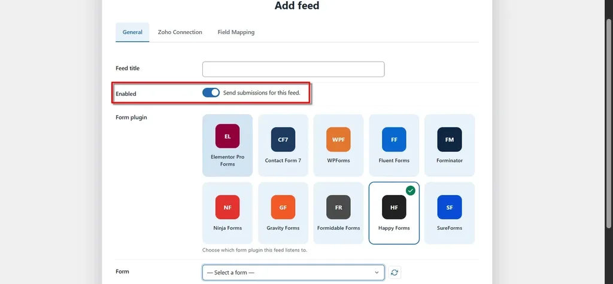Focus the Feed title input field

click(293, 69)
